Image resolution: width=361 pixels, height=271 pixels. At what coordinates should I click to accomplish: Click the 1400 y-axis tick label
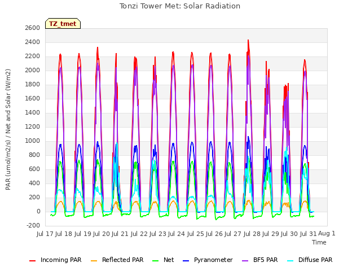point(33,113)
